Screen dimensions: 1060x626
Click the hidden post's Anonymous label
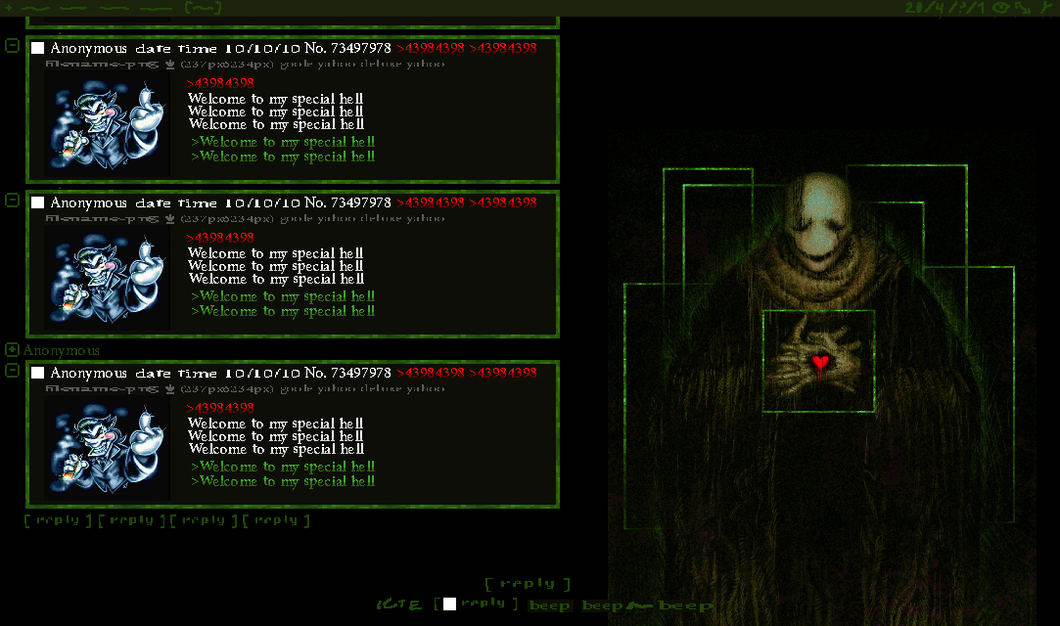click(x=62, y=350)
